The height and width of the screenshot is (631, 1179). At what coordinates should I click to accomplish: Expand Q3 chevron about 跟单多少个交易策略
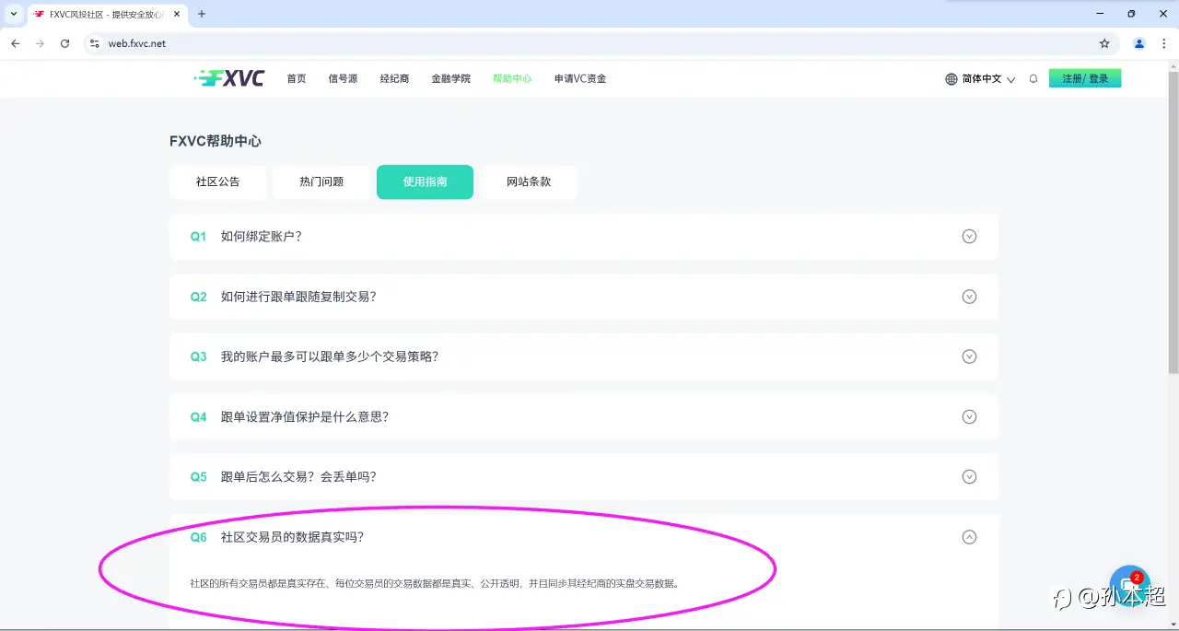969,356
